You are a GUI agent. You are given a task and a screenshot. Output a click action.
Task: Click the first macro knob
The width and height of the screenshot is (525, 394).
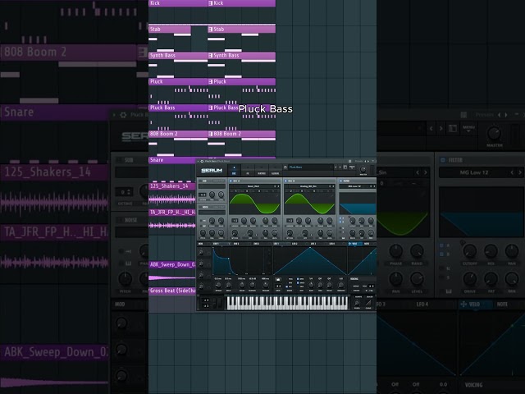(x=201, y=252)
